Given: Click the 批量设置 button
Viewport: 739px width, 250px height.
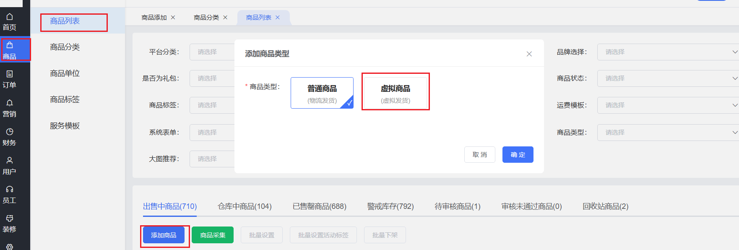Looking at the screenshot, I should 262,235.
